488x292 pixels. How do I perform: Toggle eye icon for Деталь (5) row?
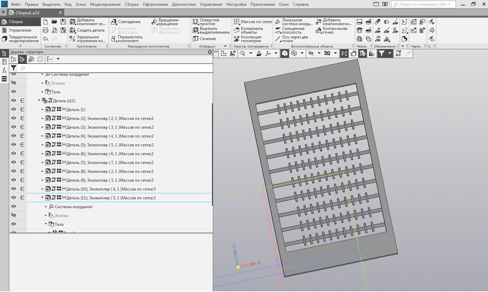pos(14,145)
